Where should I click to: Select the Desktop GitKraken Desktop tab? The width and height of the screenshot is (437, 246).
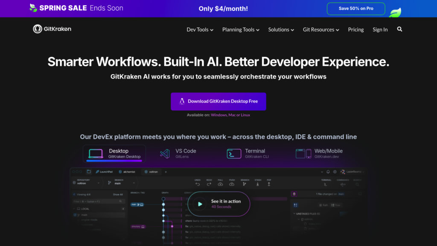tap(114, 153)
